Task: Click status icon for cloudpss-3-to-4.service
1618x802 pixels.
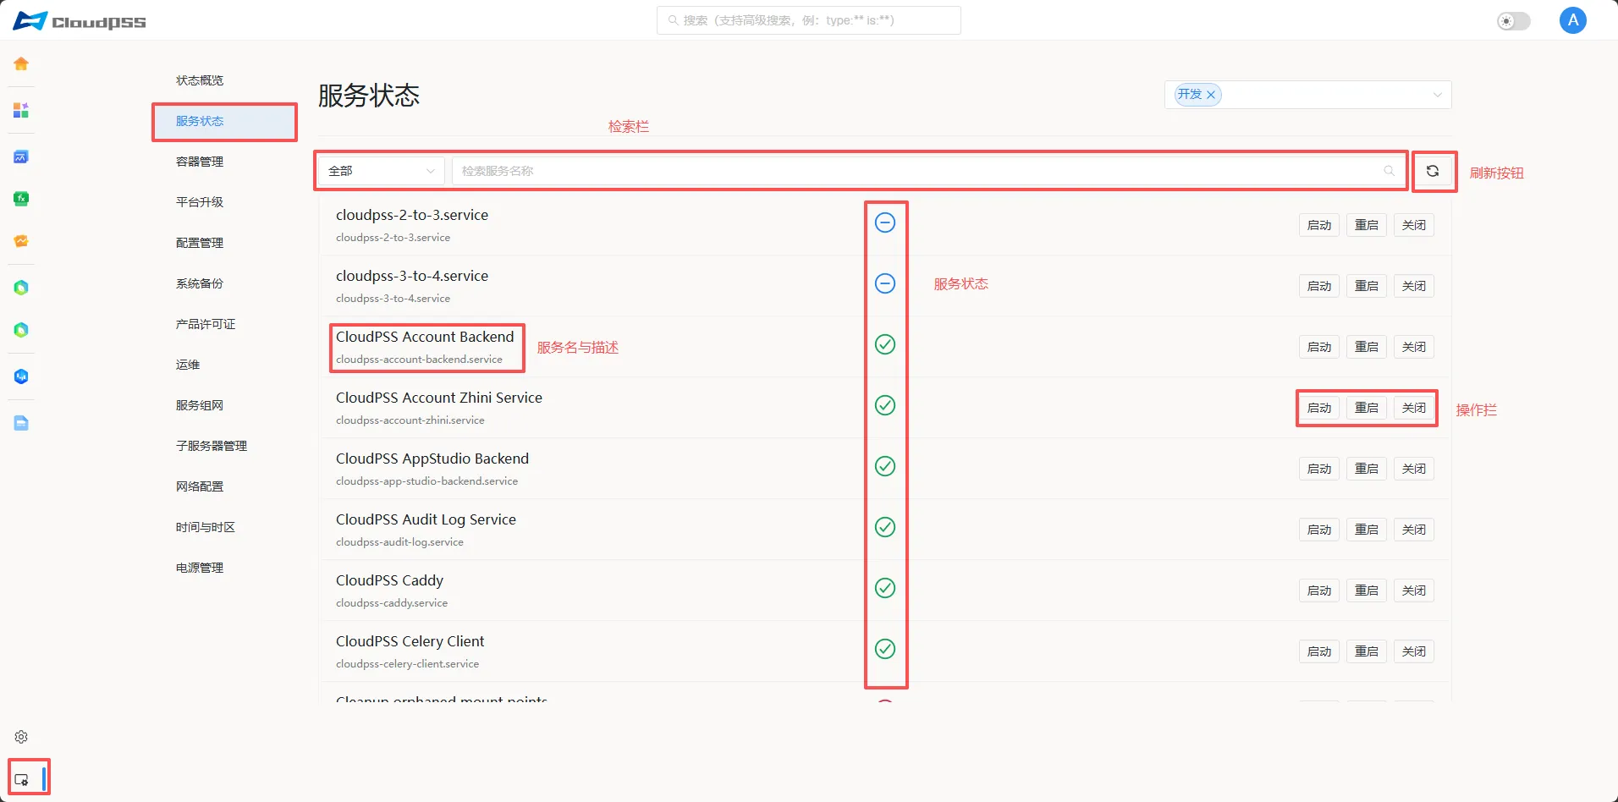Action: [885, 283]
